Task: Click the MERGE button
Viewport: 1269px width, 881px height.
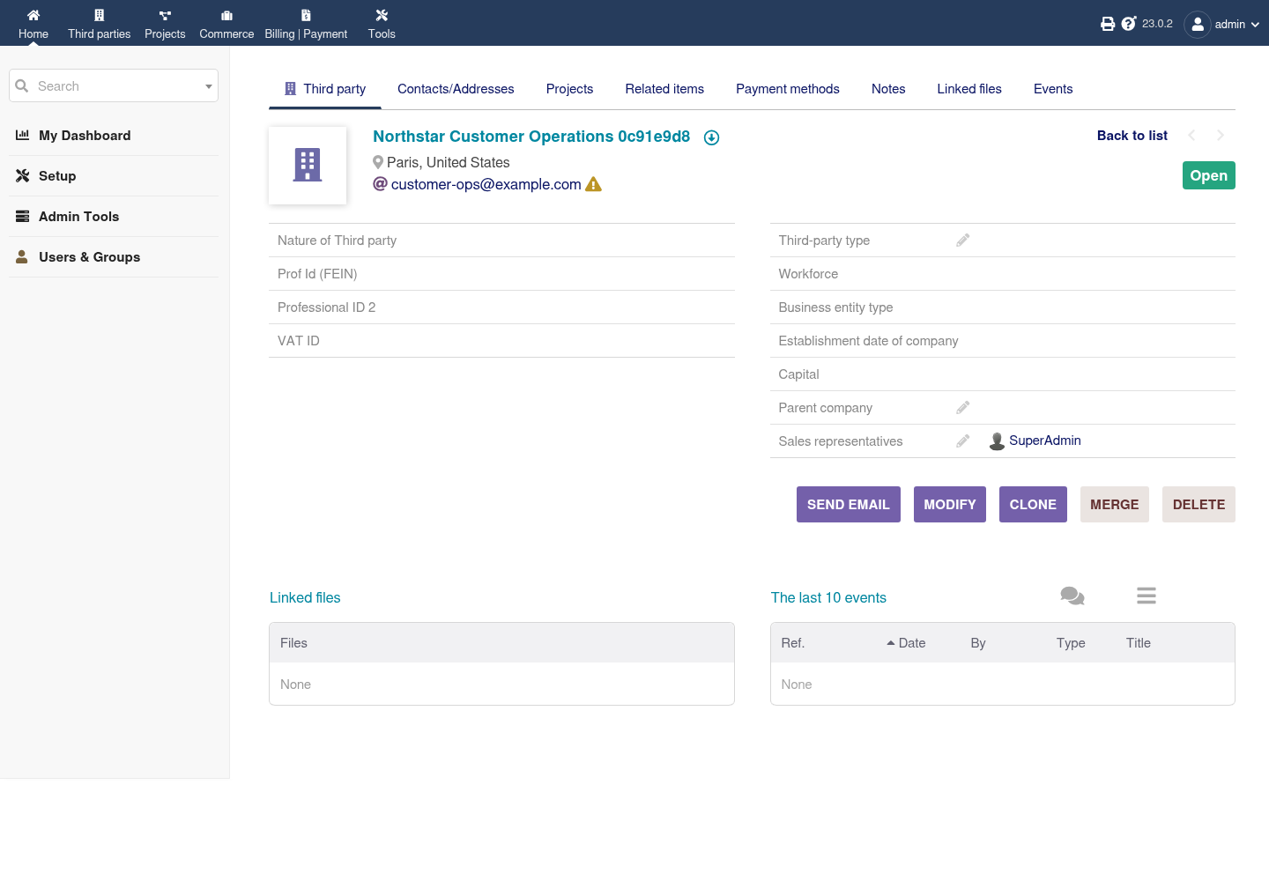Action: click(x=1115, y=505)
